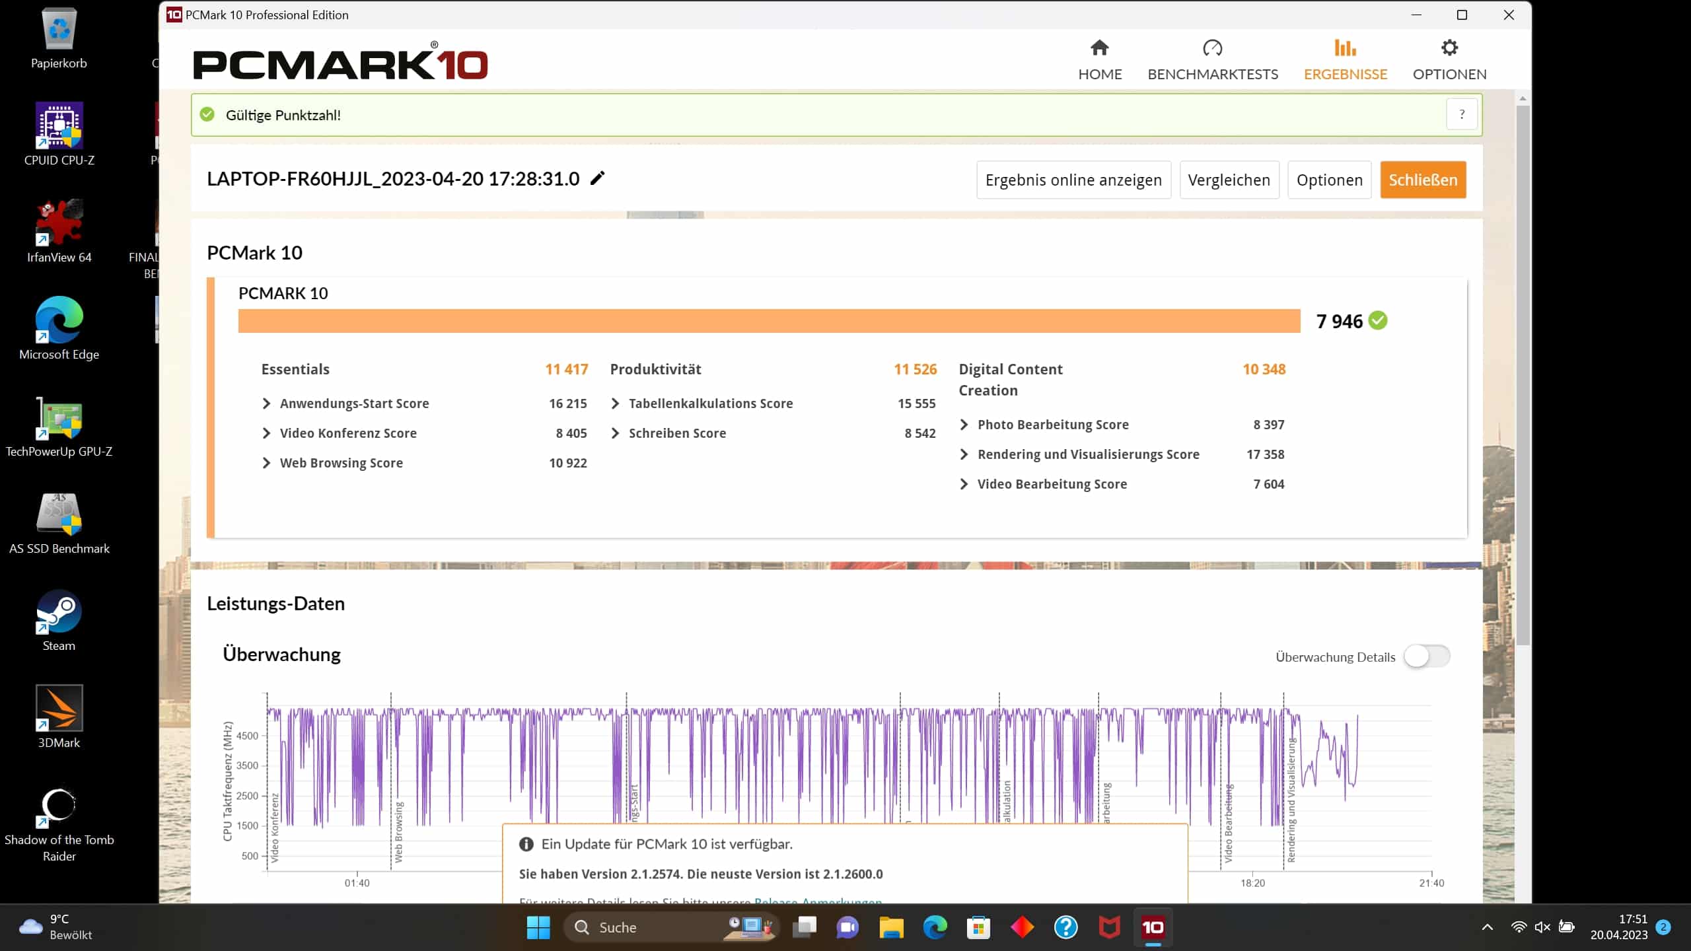The image size is (1691, 951).
Task: Open the Optionen gear icon
Action: pos(1449,48)
